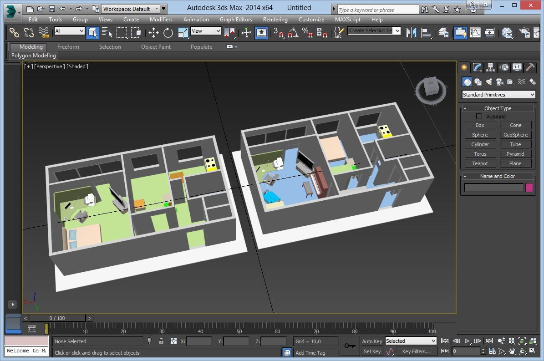Toggle Angle Snap
Screen dimensions: 544x361
point(293,33)
